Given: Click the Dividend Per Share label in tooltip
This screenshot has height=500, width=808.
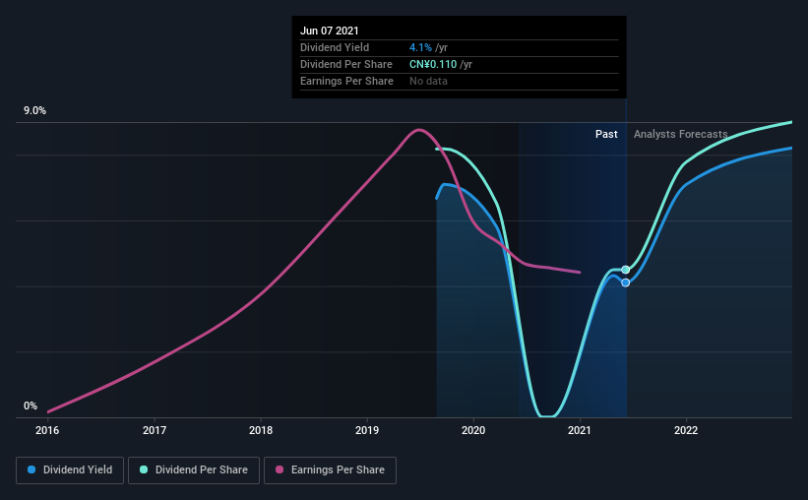Looking at the screenshot, I should click(346, 64).
